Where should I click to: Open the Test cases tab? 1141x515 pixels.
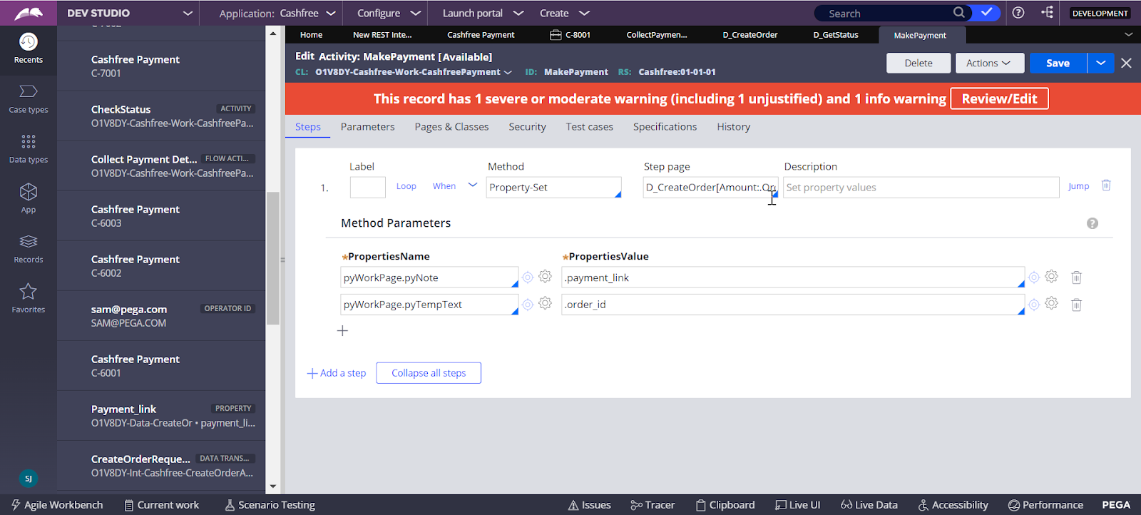pos(589,127)
